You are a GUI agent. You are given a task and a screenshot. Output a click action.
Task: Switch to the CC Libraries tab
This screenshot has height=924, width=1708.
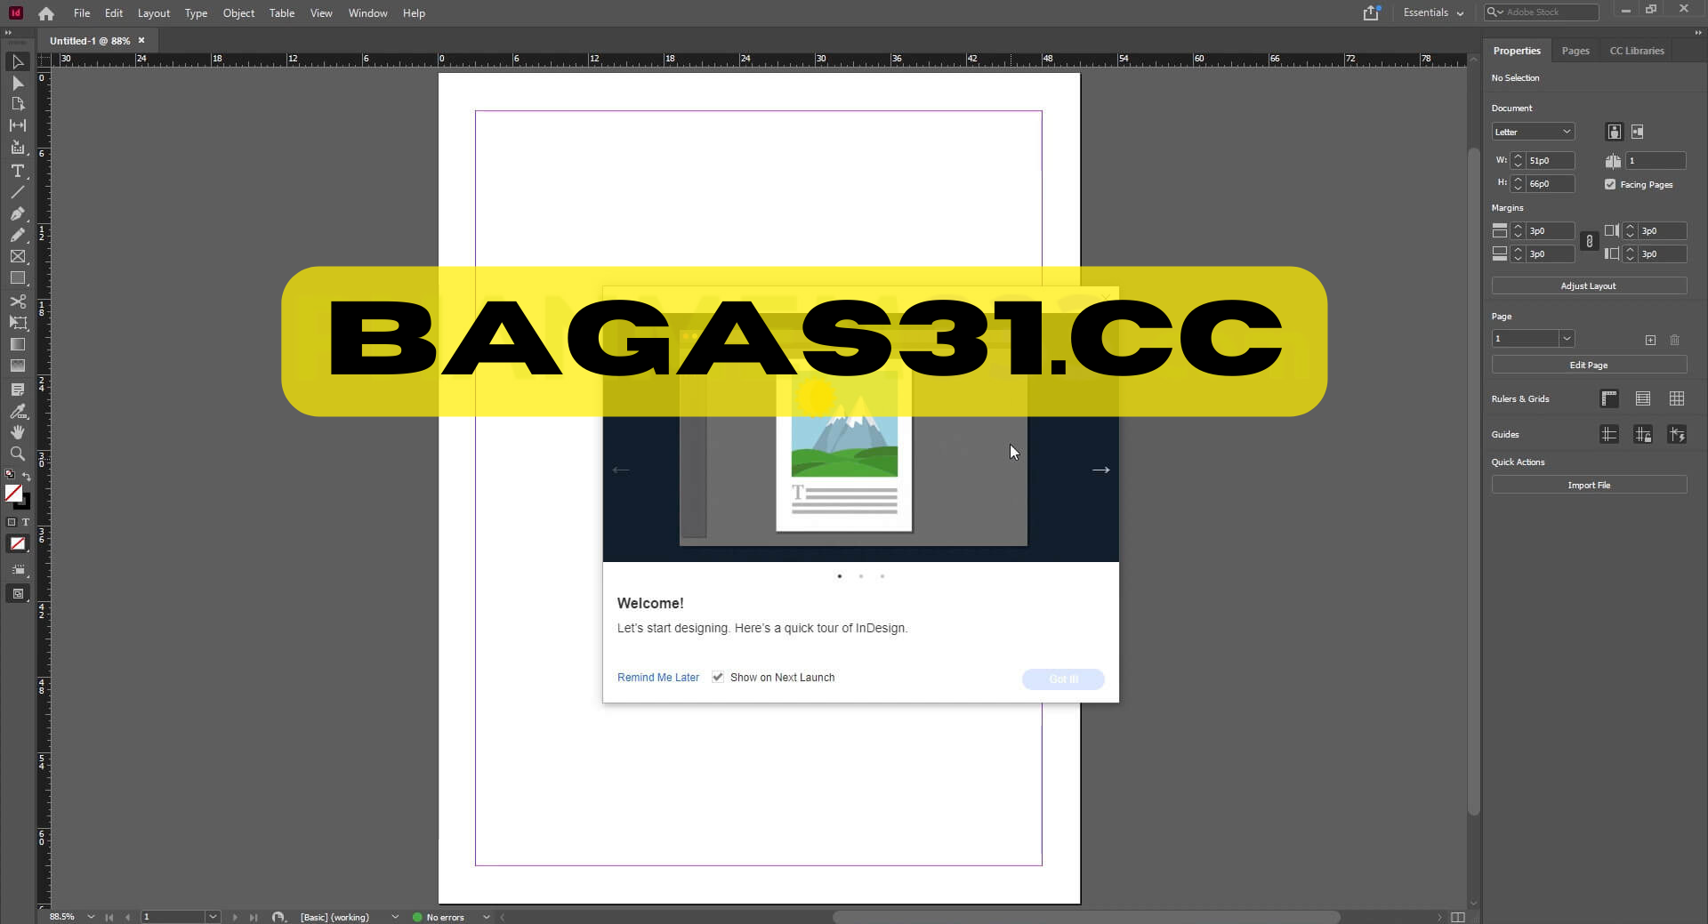pos(1637,51)
